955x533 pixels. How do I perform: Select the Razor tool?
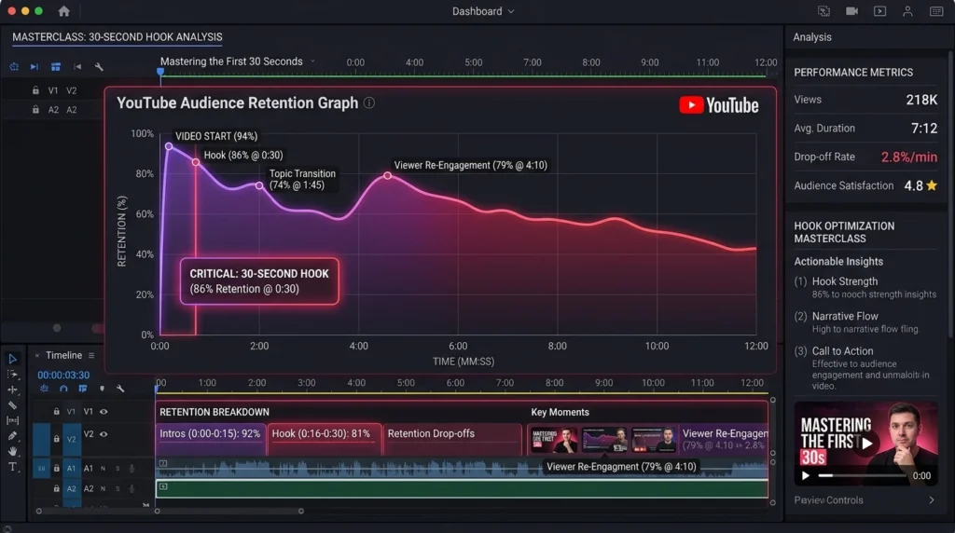click(x=12, y=405)
